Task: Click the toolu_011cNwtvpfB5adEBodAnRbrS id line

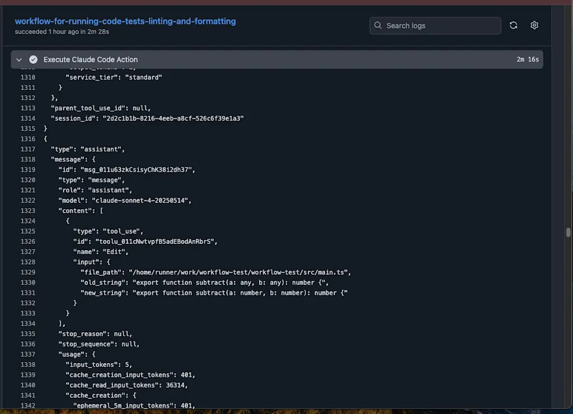Action: (145, 242)
